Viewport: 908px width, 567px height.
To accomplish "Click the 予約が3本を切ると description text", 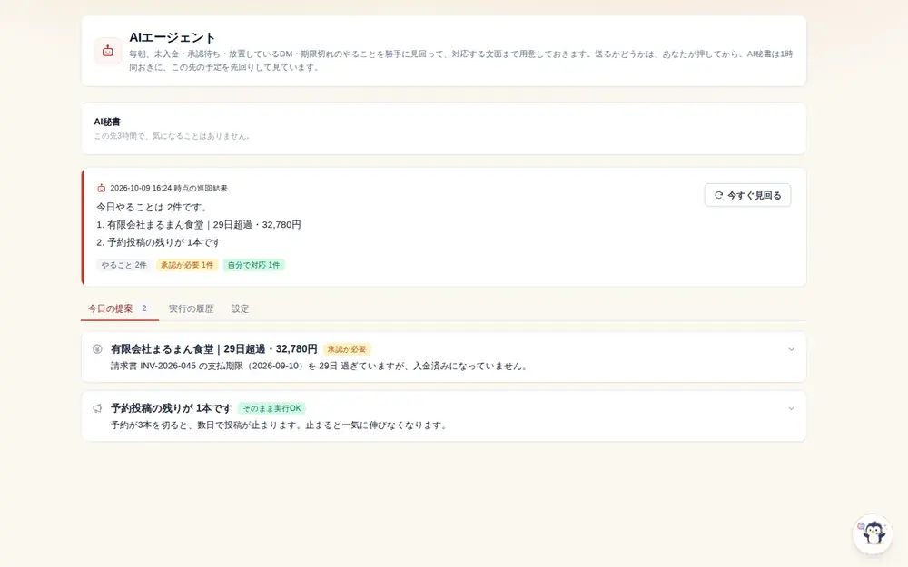I will tap(281, 425).
